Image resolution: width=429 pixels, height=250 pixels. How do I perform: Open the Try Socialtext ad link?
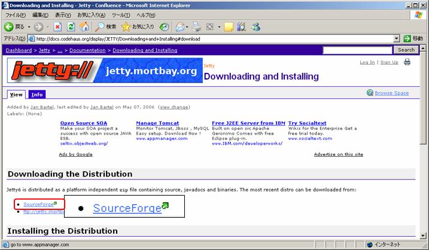[x=307, y=123]
